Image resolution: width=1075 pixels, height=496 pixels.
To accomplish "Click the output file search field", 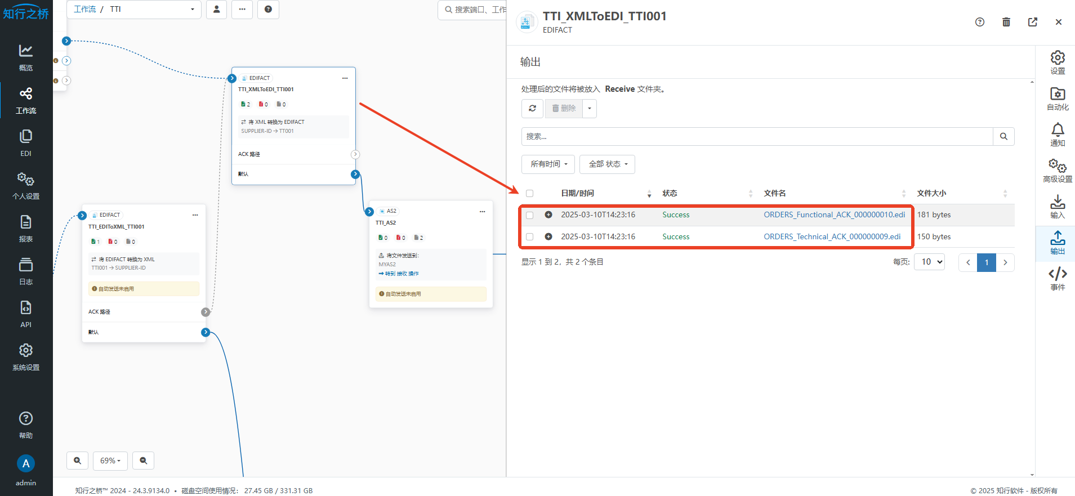I will click(x=756, y=136).
